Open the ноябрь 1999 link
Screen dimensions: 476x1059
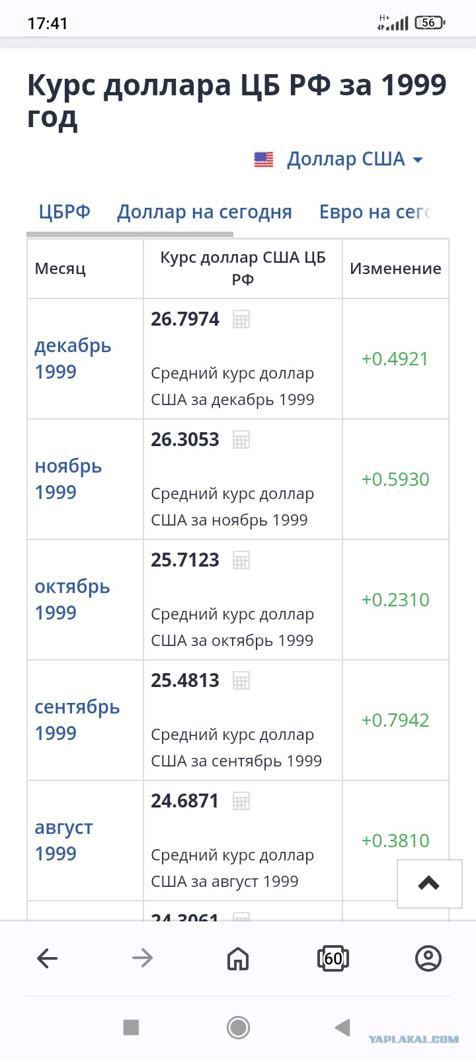pyautogui.click(x=68, y=479)
